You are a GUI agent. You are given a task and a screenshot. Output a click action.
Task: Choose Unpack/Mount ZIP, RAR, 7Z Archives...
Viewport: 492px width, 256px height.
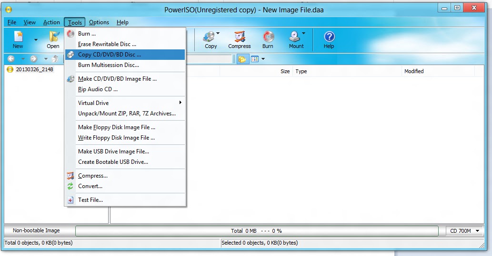tap(125, 114)
